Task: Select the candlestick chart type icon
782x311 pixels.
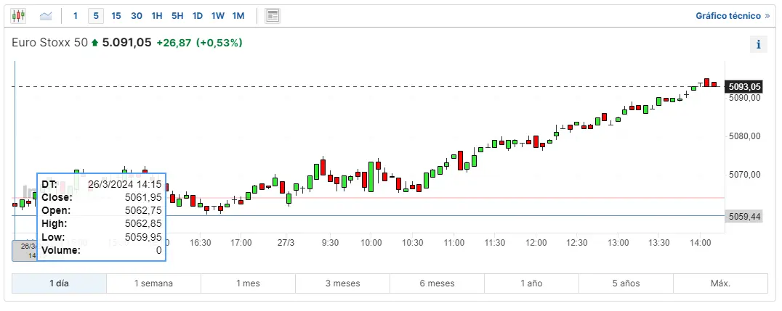Action: [18, 16]
